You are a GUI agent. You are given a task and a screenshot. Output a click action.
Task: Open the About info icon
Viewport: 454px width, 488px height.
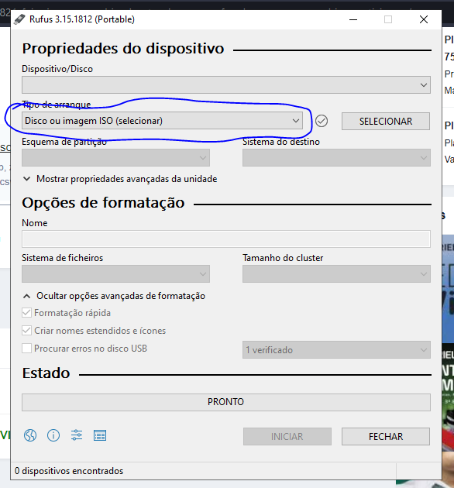coord(53,435)
